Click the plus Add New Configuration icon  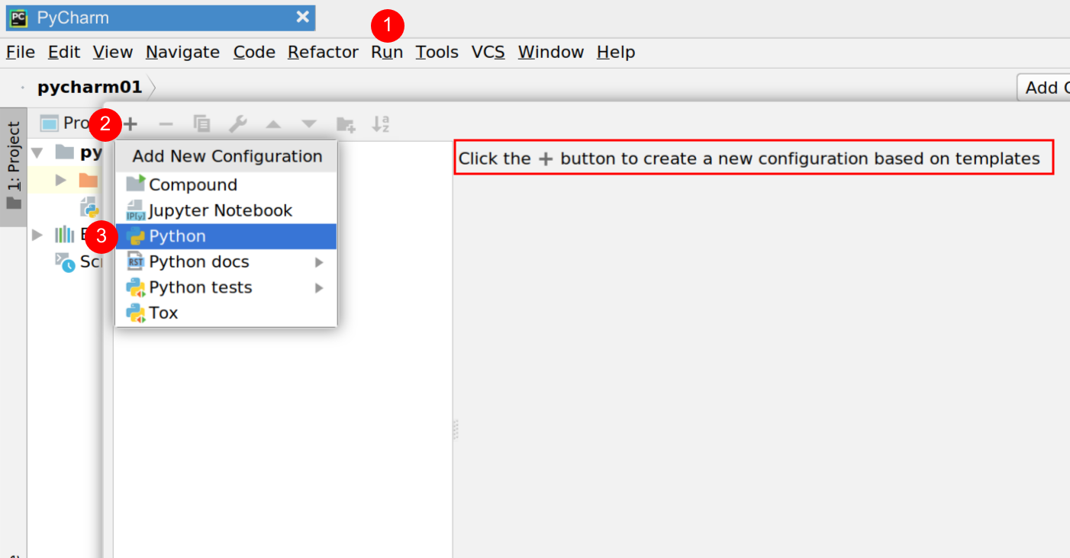click(131, 123)
